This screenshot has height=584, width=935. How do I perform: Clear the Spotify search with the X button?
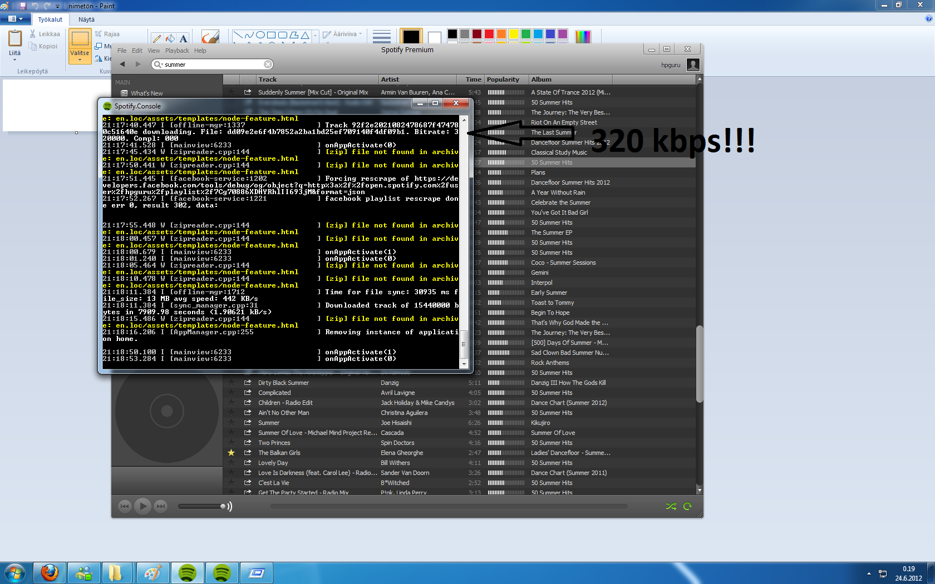coord(268,65)
